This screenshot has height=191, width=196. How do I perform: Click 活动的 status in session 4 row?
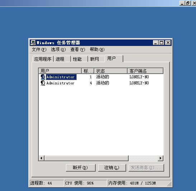(x=102, y=83)
